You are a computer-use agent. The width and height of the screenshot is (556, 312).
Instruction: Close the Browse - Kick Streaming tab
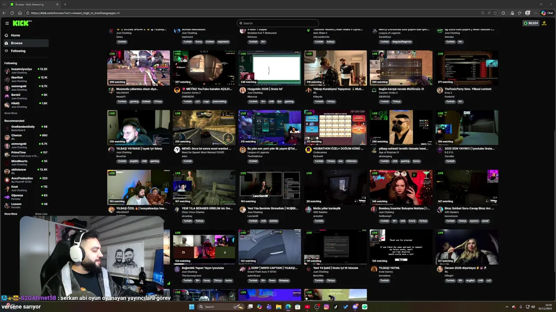point(57,4)
